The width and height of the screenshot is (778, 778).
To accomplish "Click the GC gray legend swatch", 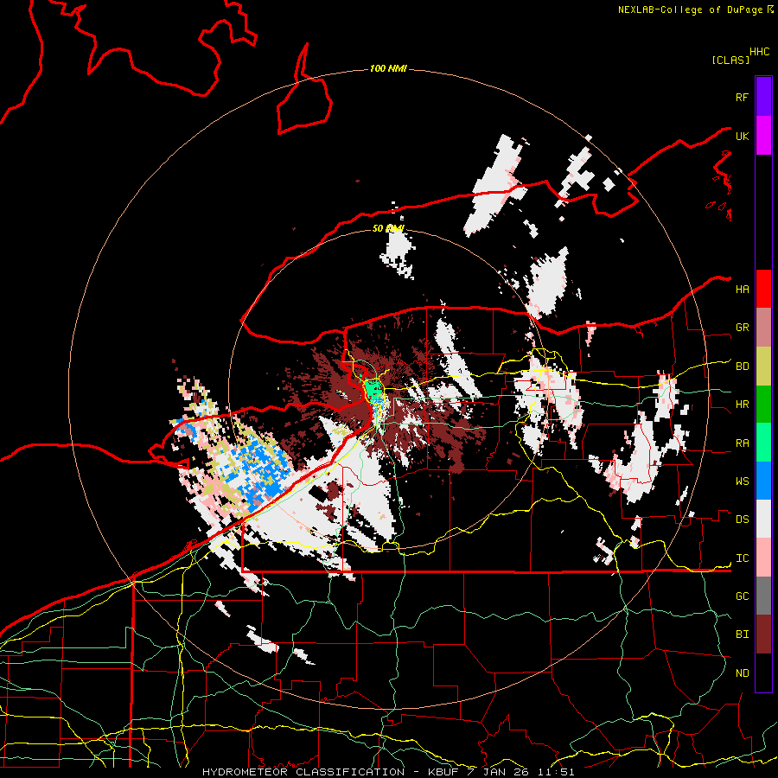I will pos(763,596).
